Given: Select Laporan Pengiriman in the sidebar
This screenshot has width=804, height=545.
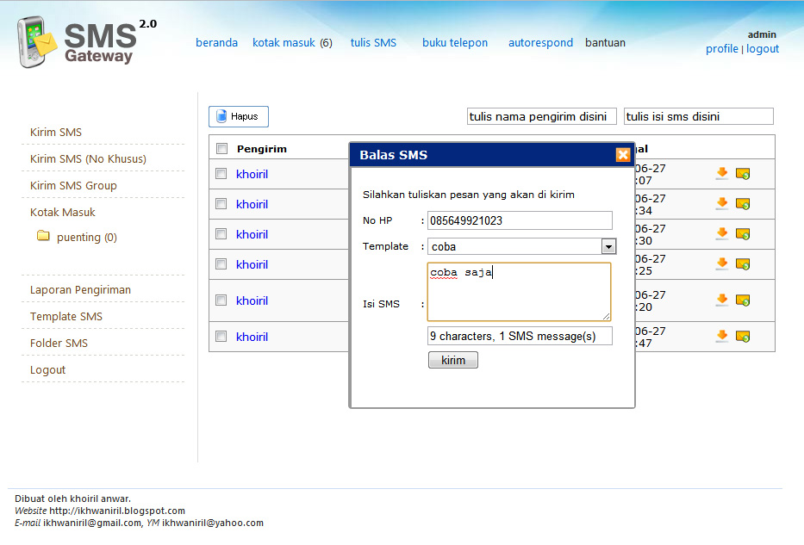Looking at the screenshot, I should pos(80,290).
